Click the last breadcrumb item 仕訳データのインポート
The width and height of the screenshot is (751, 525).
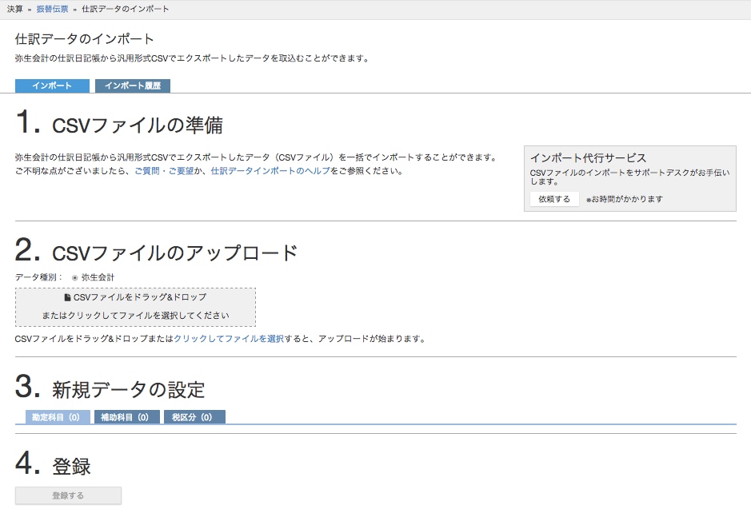(x=125, y=9)
